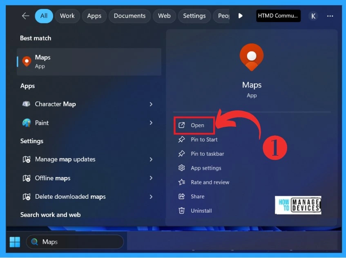The height and width of the screenshot is (258, 346).
Task: Open the three-dot more options menu
Action: (330, 16)
